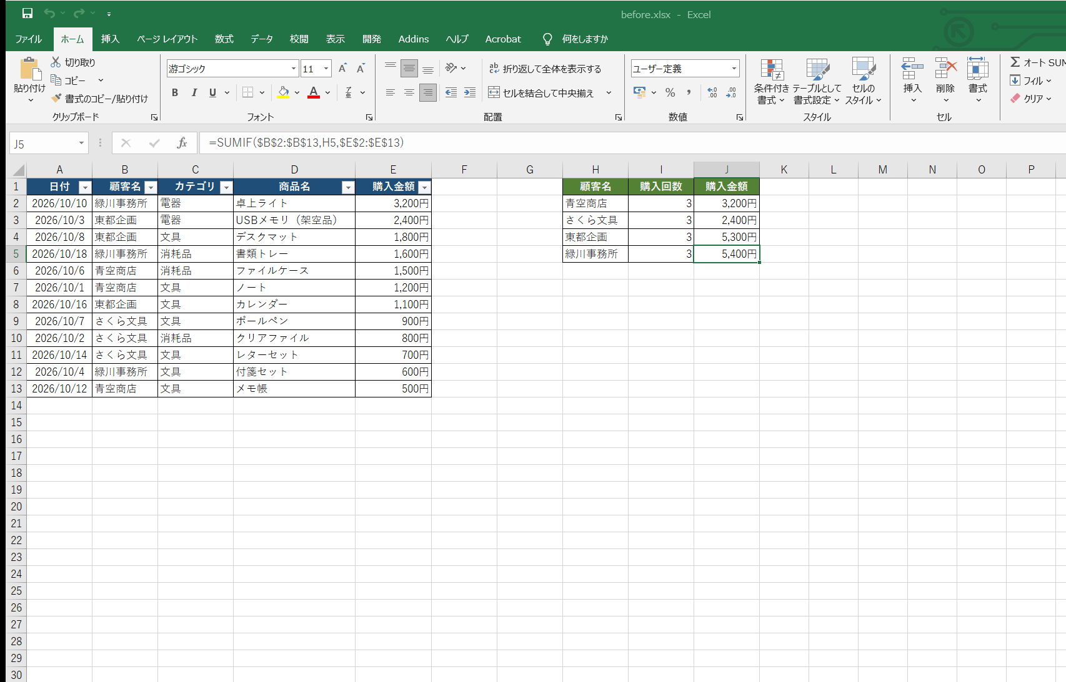Open the number format dropdown
This screenshot has height=682, width=1066.
(734, 69)
